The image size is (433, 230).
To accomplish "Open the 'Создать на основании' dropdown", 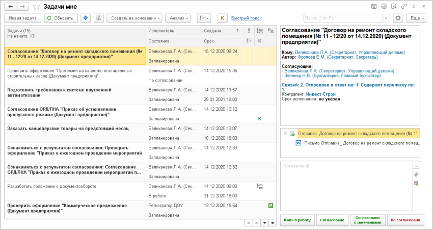I will (134, 18).
